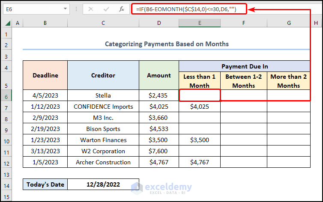Click the Select All corner triangle
323x202 pixels.
(x=8, y=23)
